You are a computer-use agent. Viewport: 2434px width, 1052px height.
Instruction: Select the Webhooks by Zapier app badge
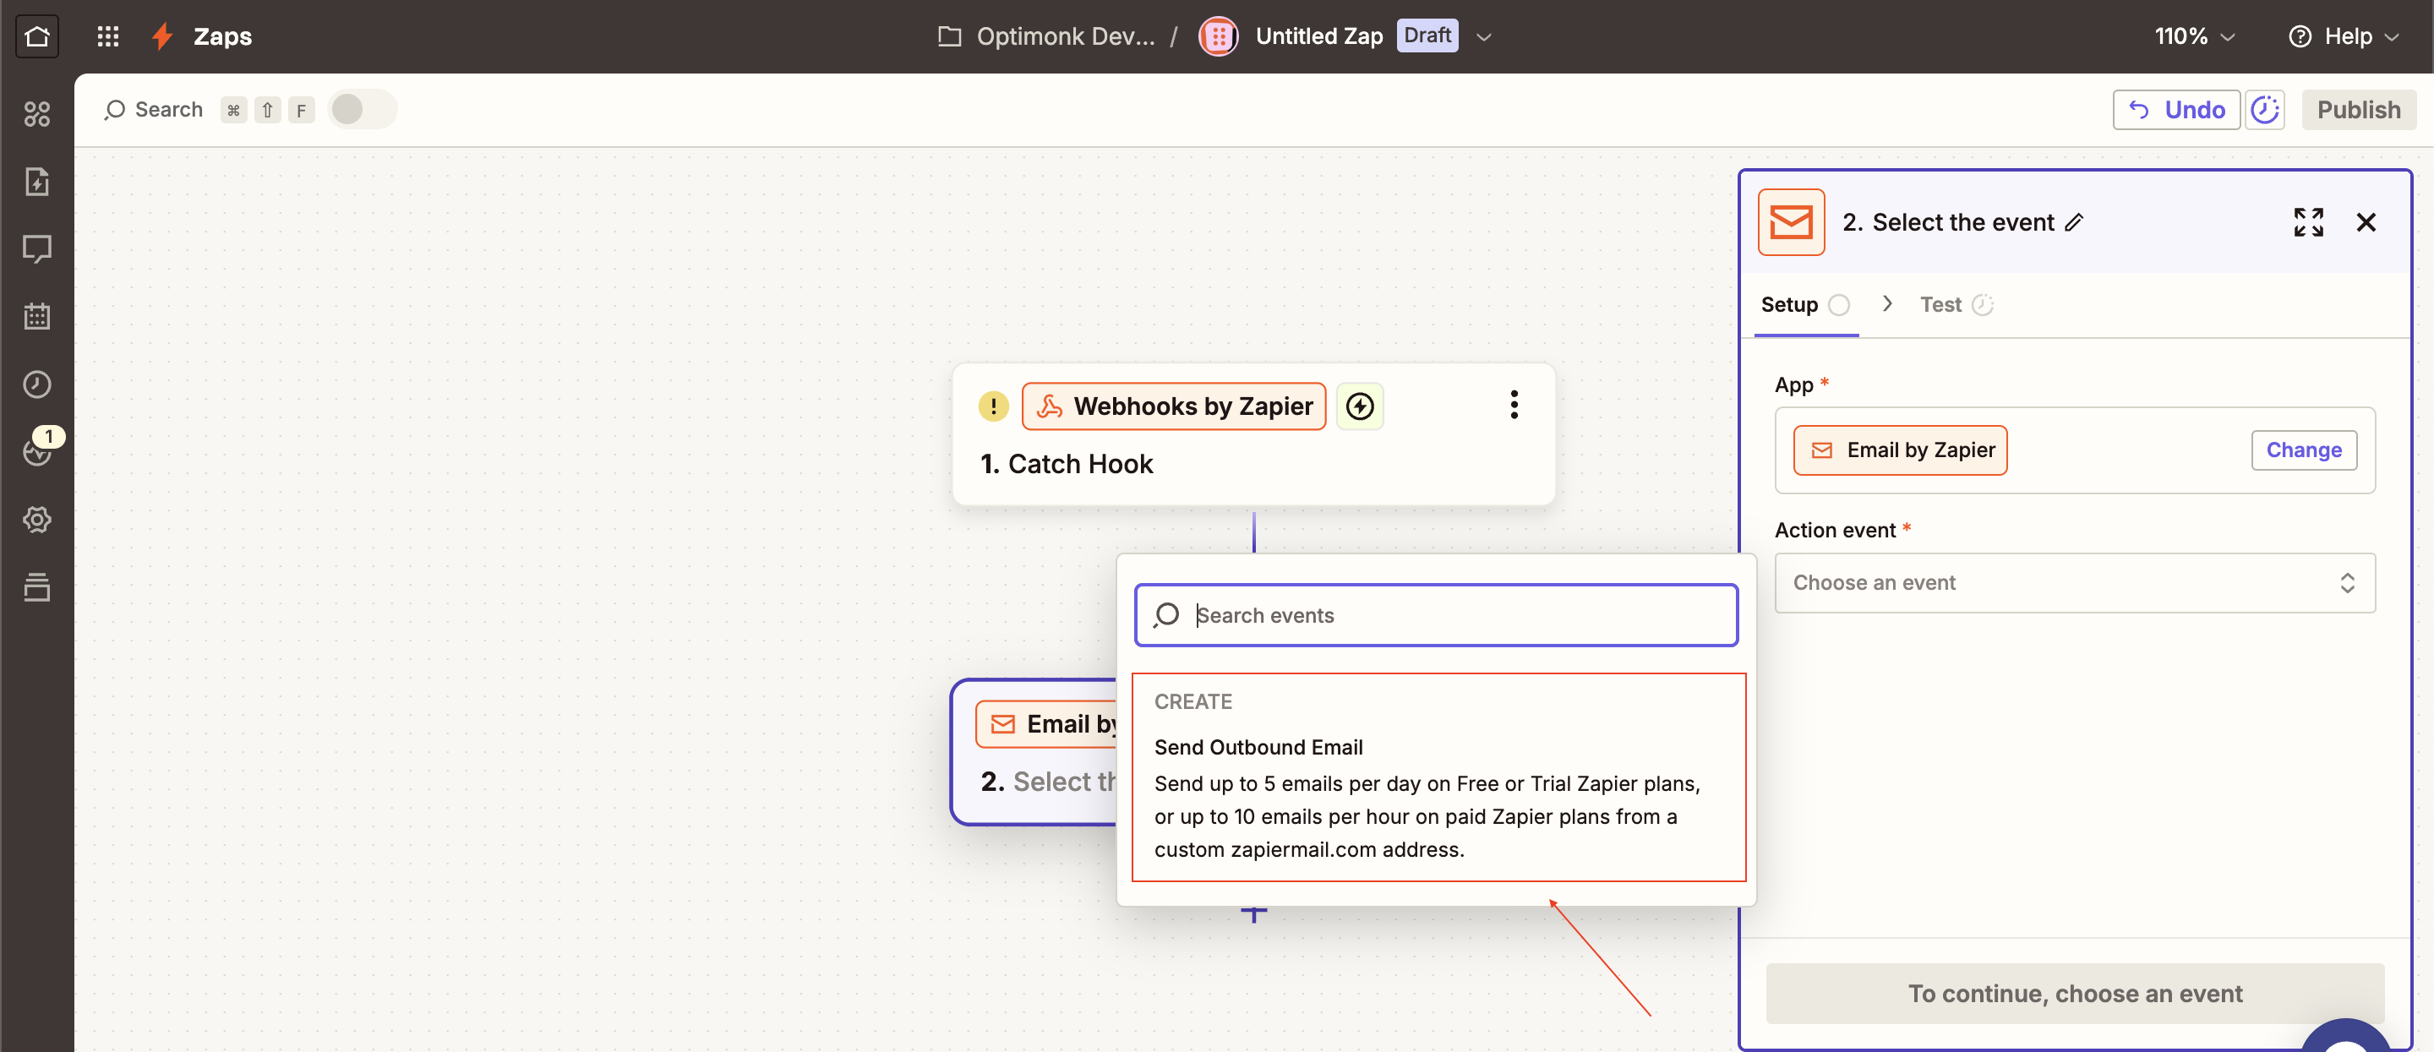click(x=1175, y=406)
